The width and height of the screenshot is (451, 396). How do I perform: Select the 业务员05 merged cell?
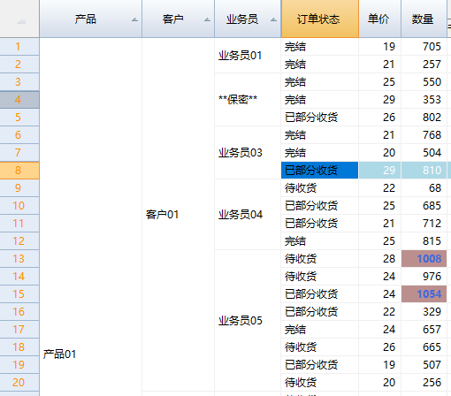pos(248,321)
